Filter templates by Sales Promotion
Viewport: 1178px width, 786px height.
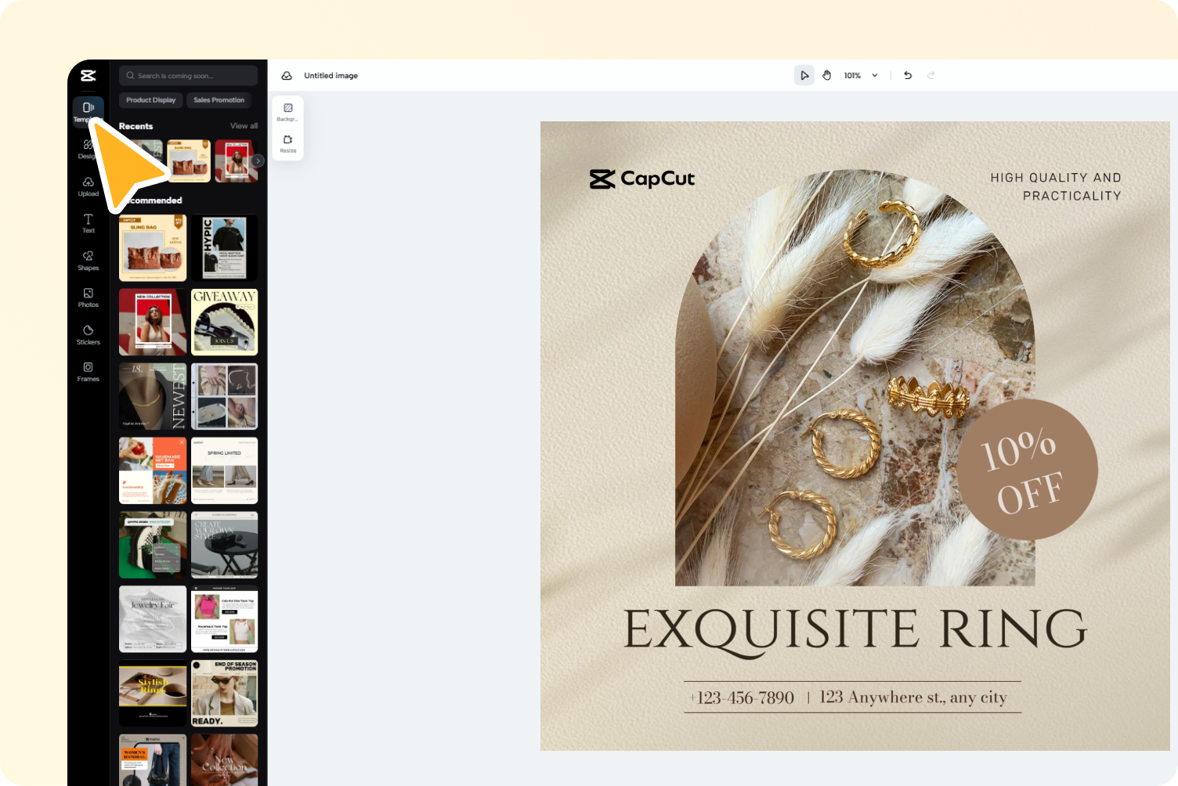click(219, 100)
